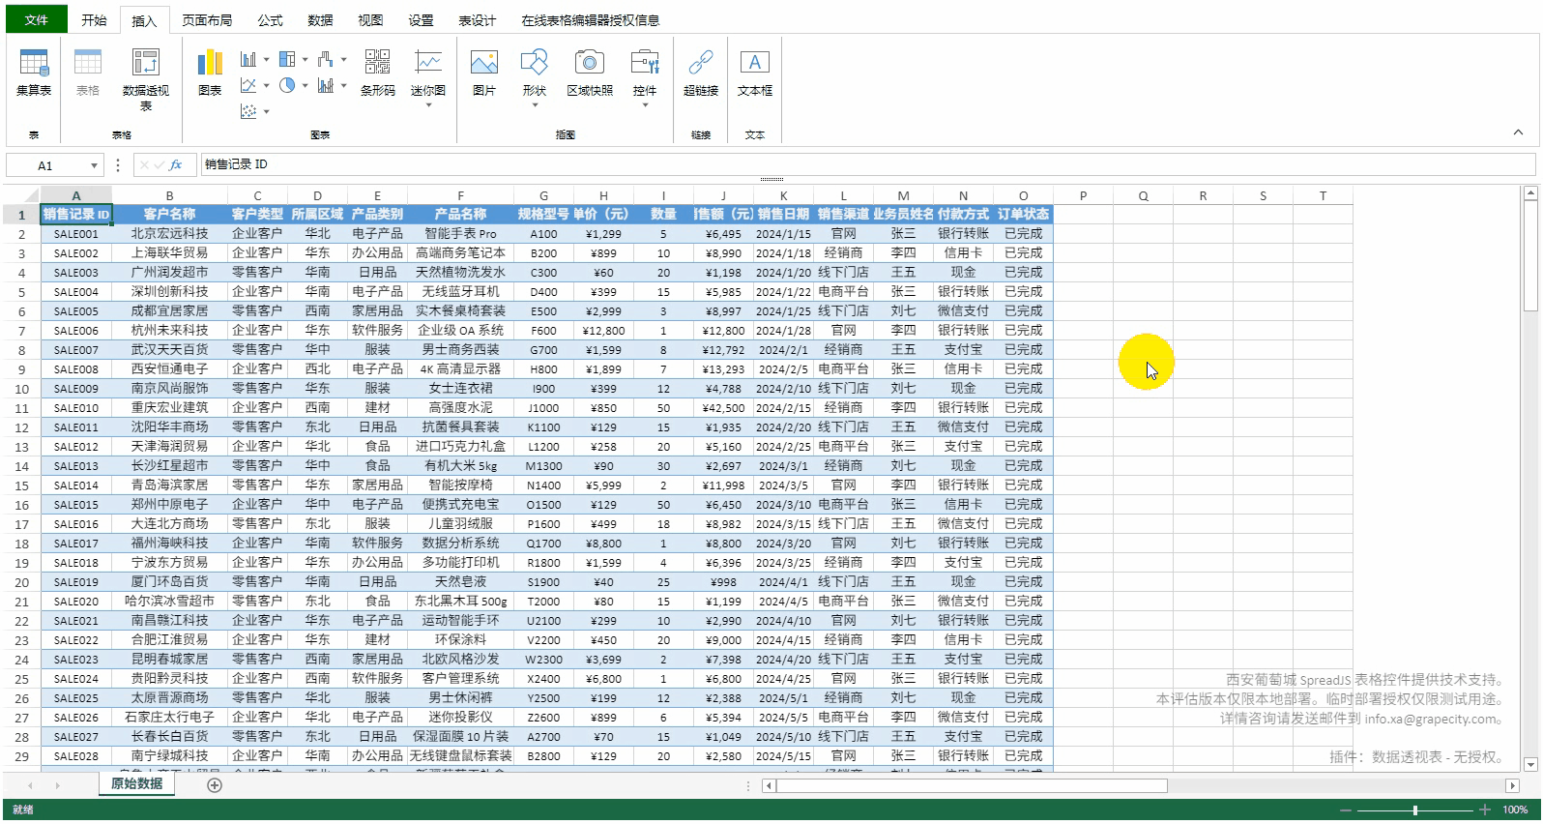Open the 文件 menu
Screen dimensions: 1543x824
click(x=36, y=19)
